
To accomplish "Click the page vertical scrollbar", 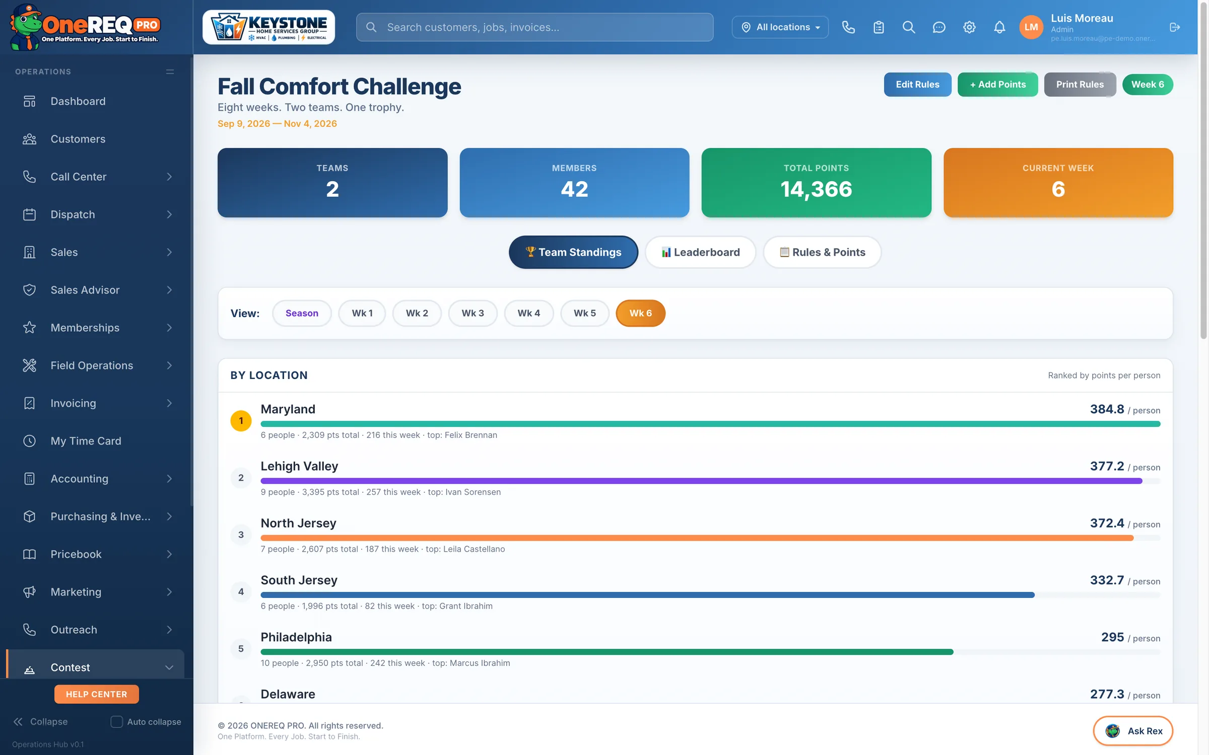I will coord(1203,171).
